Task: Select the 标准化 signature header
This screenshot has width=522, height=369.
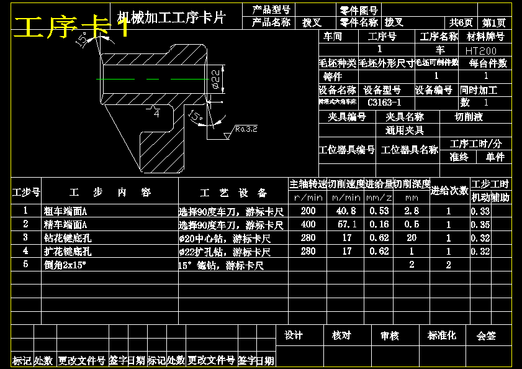Action: 442,335
